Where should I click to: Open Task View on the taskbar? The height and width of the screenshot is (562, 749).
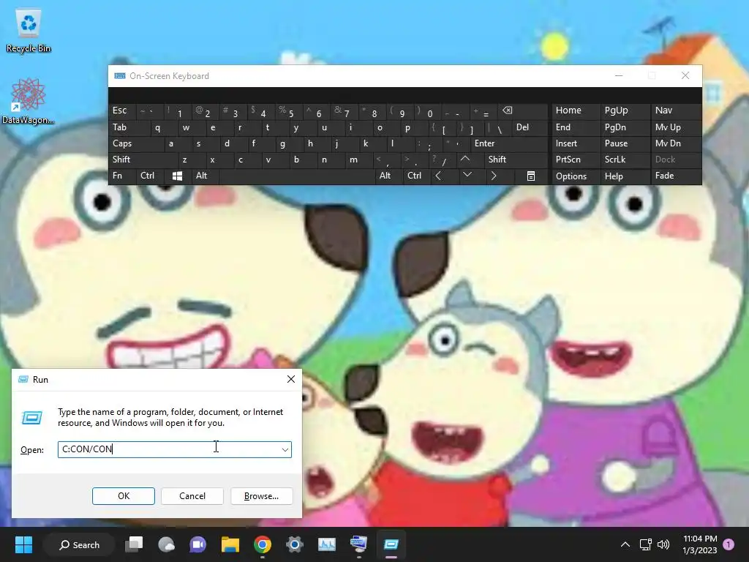[x=134, y=544]
